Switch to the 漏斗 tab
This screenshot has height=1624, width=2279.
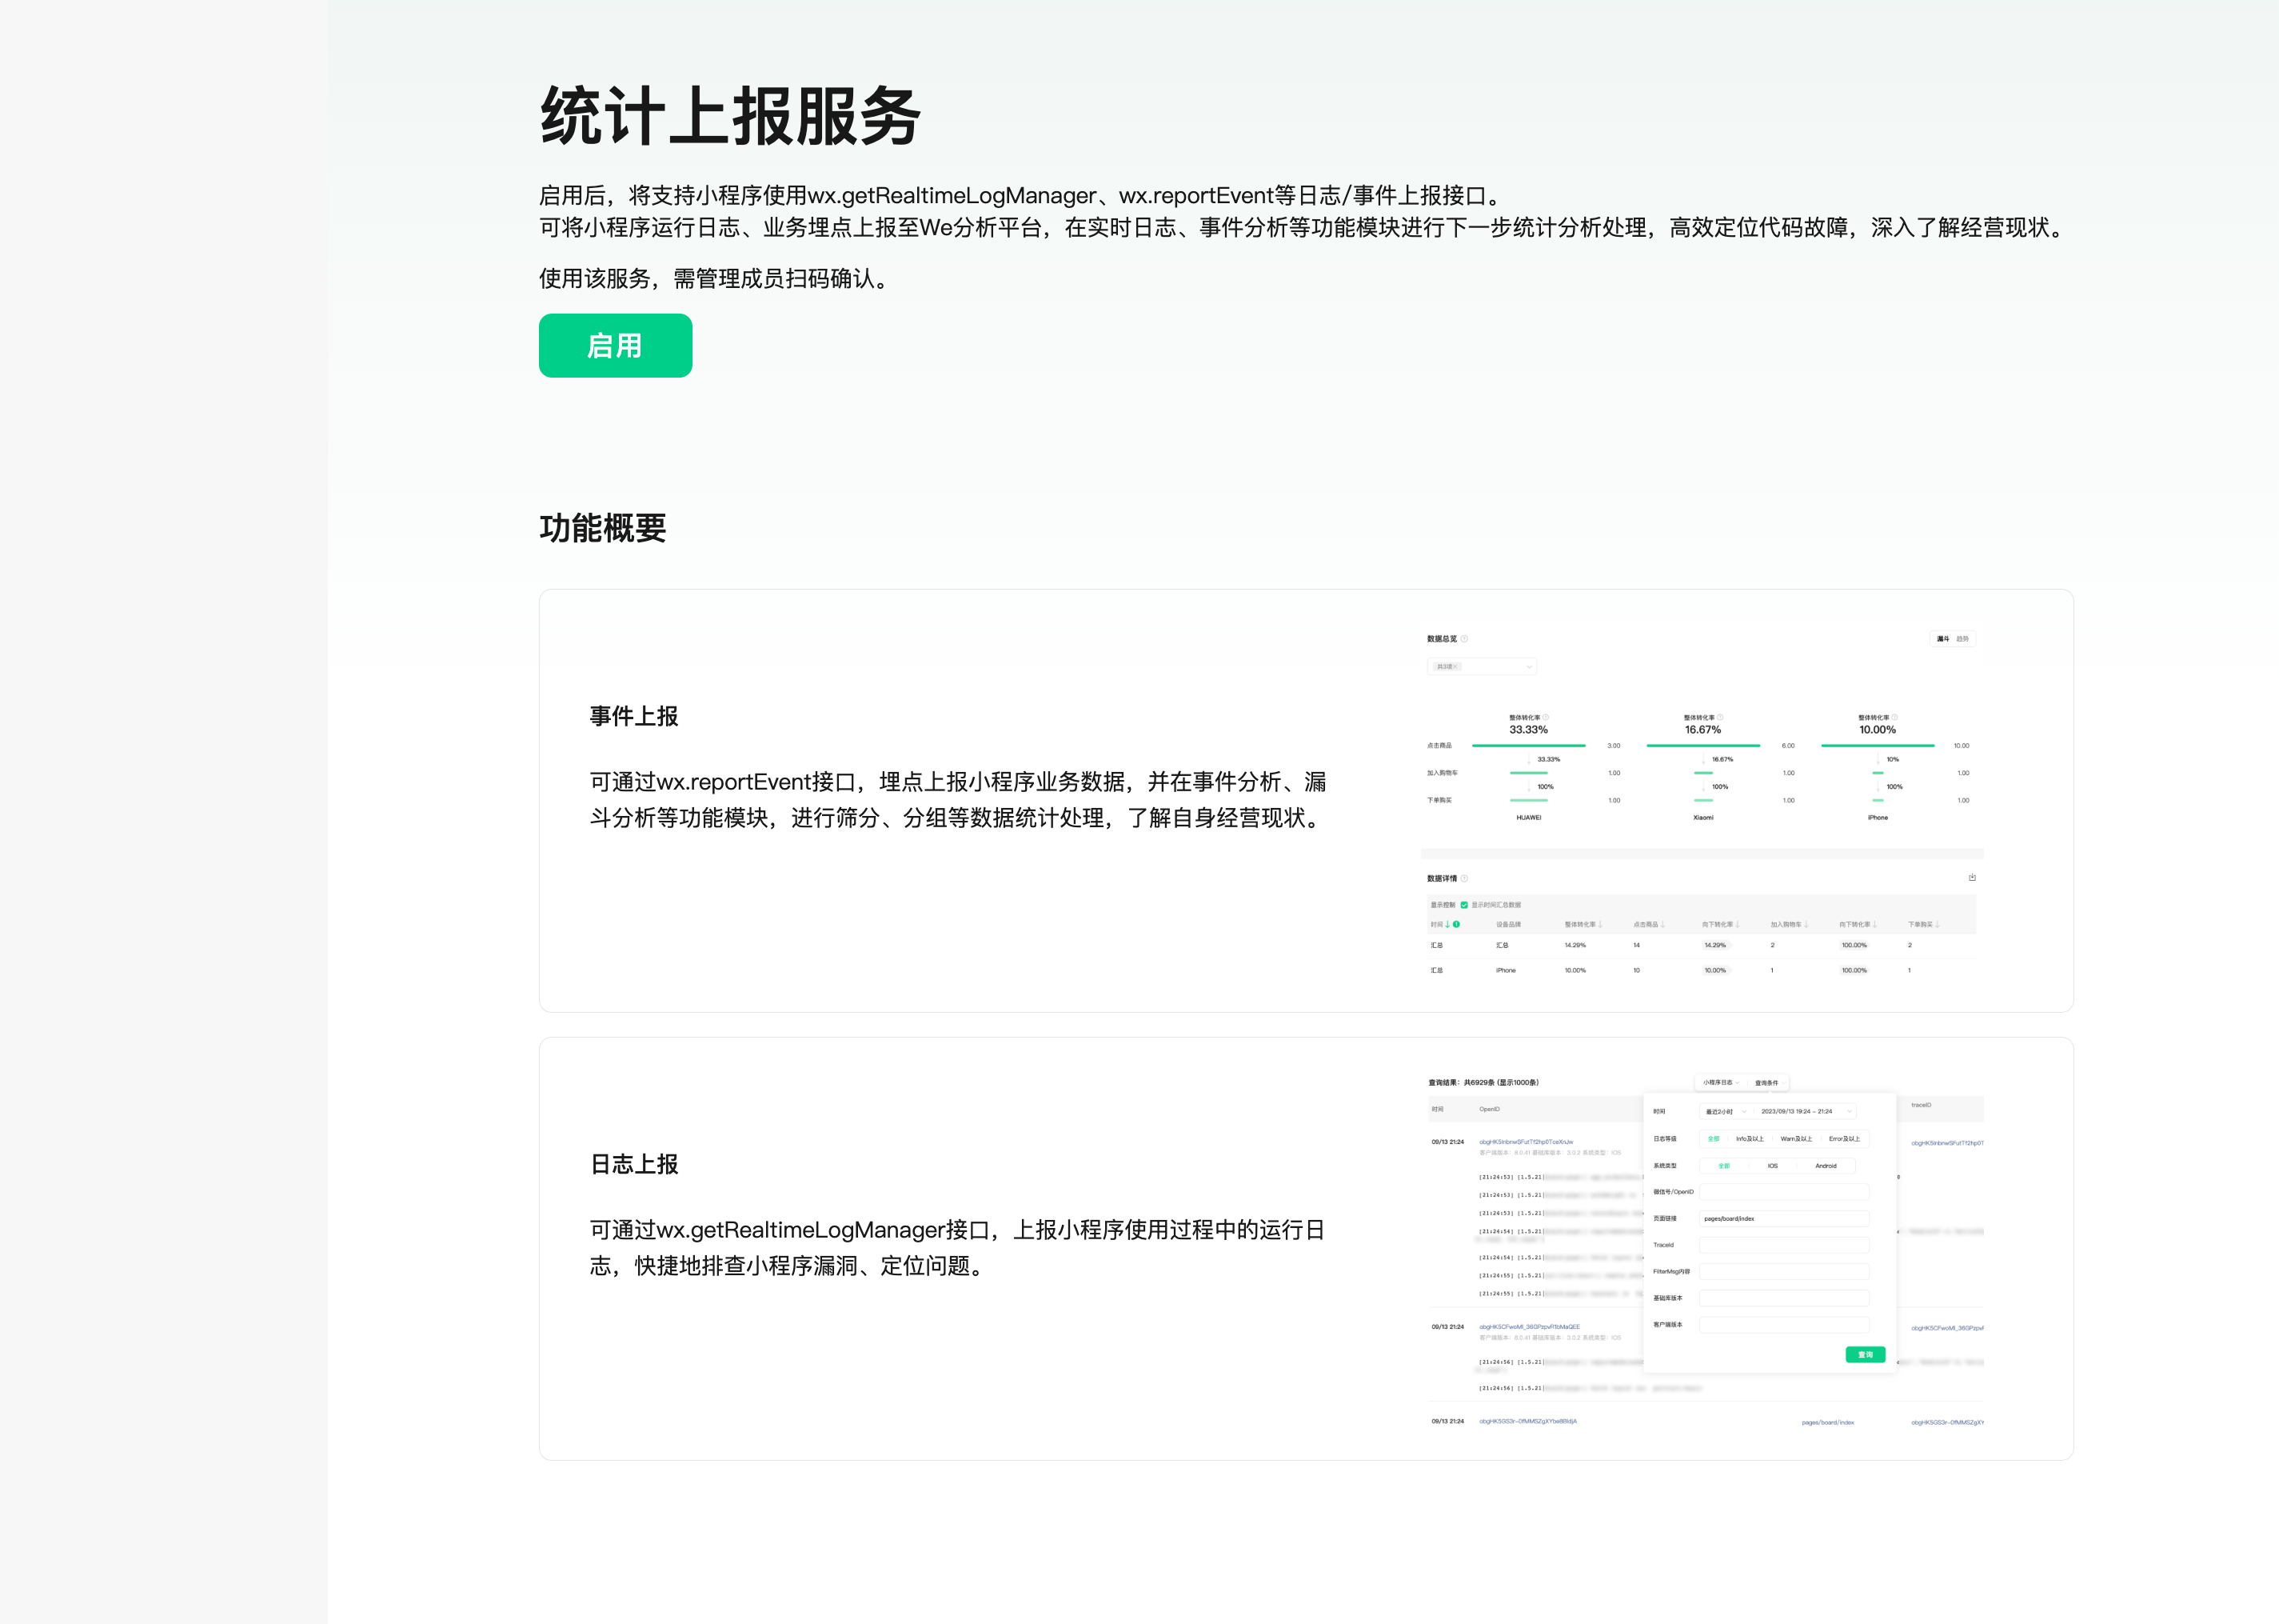tap(1942, 639)
